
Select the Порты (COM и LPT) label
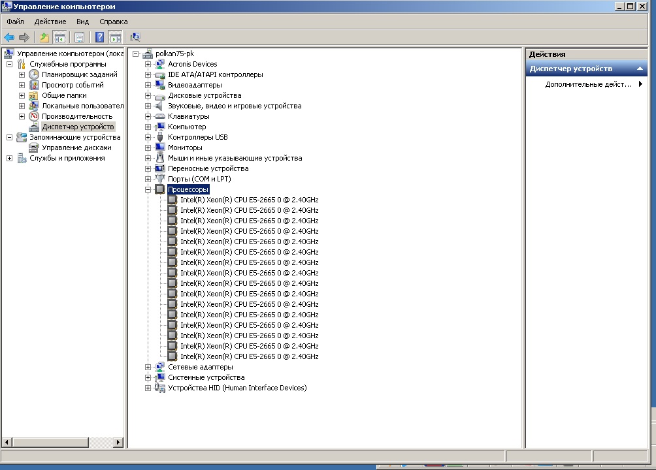199,179
